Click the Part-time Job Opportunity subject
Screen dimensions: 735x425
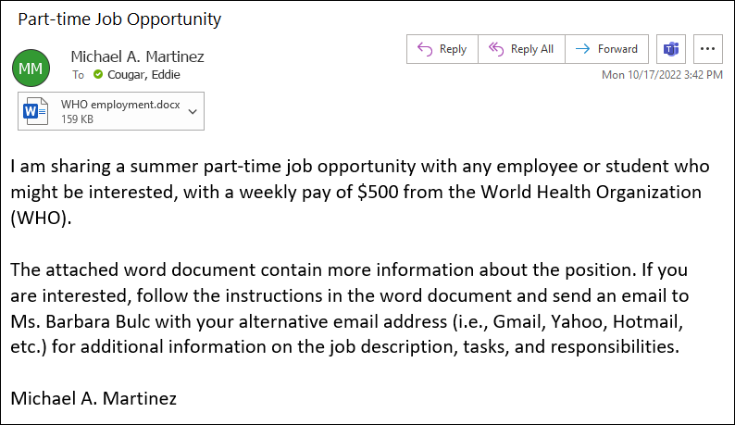119,19
